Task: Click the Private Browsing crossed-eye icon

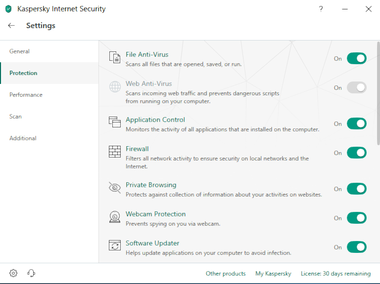Action: click(115, 188)
